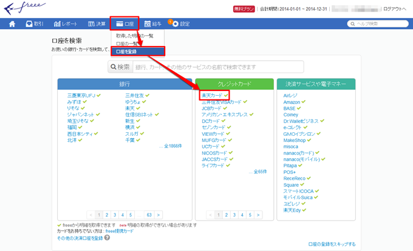Viewport: 413px width, 251px height.
Task: Go to bank list page 2
Action: (x=107, y=215)
